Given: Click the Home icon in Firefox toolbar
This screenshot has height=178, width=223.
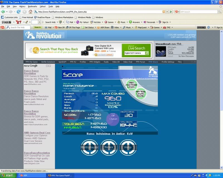Looking at the screenshot, I should coord(31,12).
